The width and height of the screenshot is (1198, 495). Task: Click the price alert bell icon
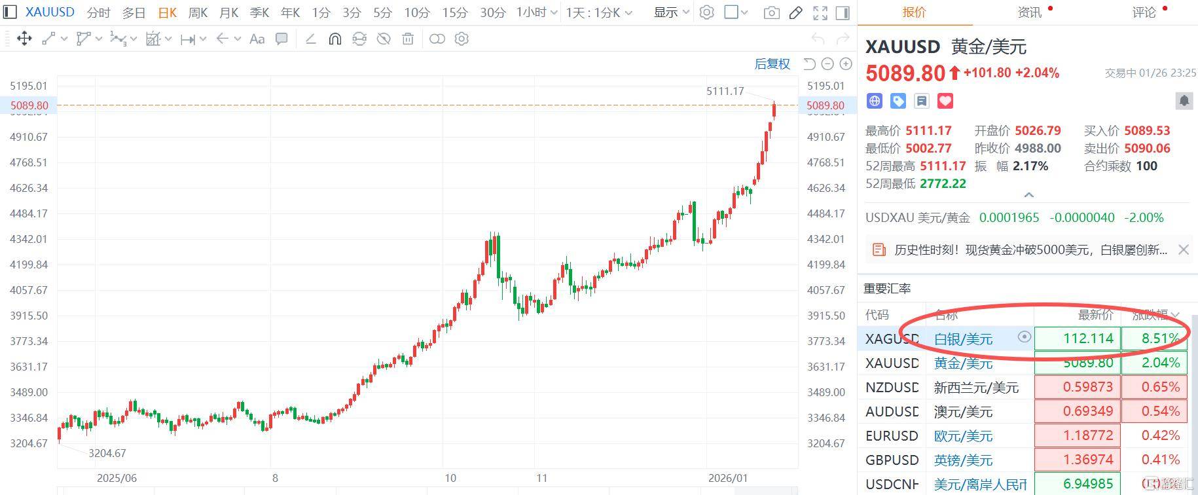tap(1184, 101)
